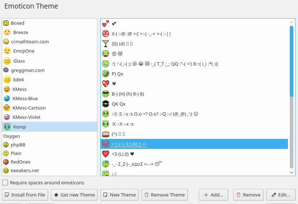298x204 pixels.
Task: Click the cocktail glass emoticon icon
Action: pos(105,44)
